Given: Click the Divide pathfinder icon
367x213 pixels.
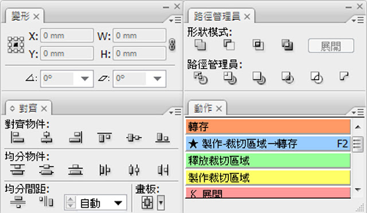Looking at the screenshot, I should 201,78.
